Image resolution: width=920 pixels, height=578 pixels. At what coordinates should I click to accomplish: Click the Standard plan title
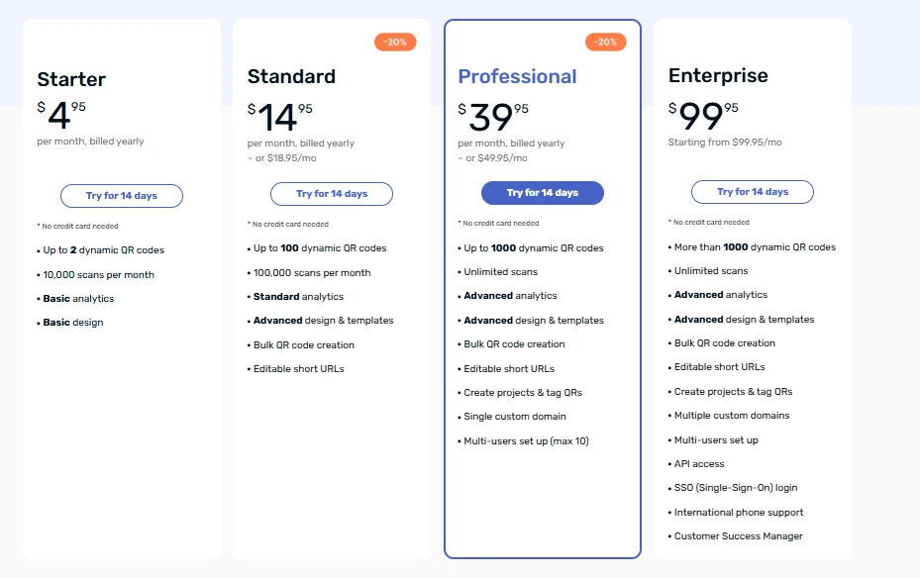coord(291,76)
